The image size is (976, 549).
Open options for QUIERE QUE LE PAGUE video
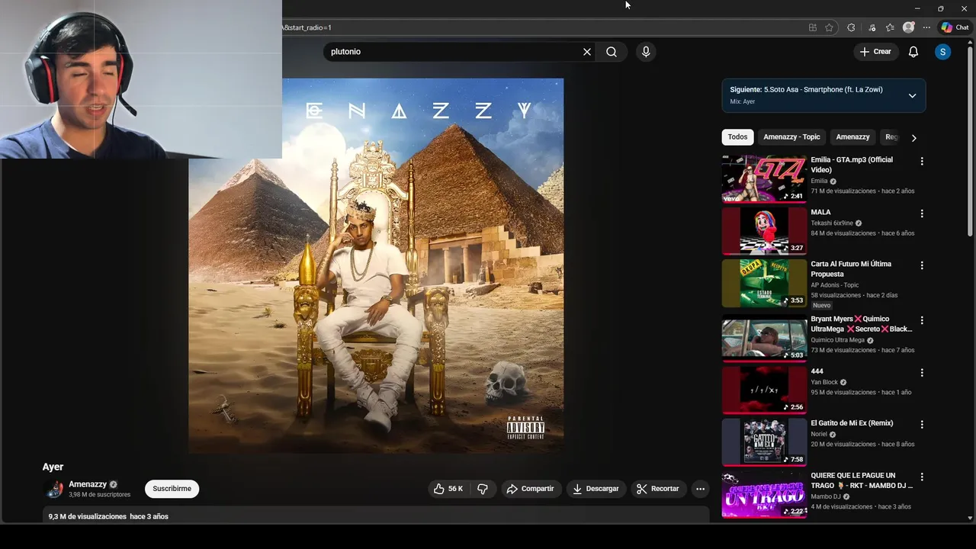pyautogui.click(x=922, y=477)
